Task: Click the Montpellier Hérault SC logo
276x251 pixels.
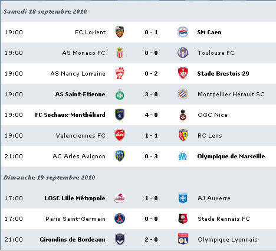Action: pos(183,94)
